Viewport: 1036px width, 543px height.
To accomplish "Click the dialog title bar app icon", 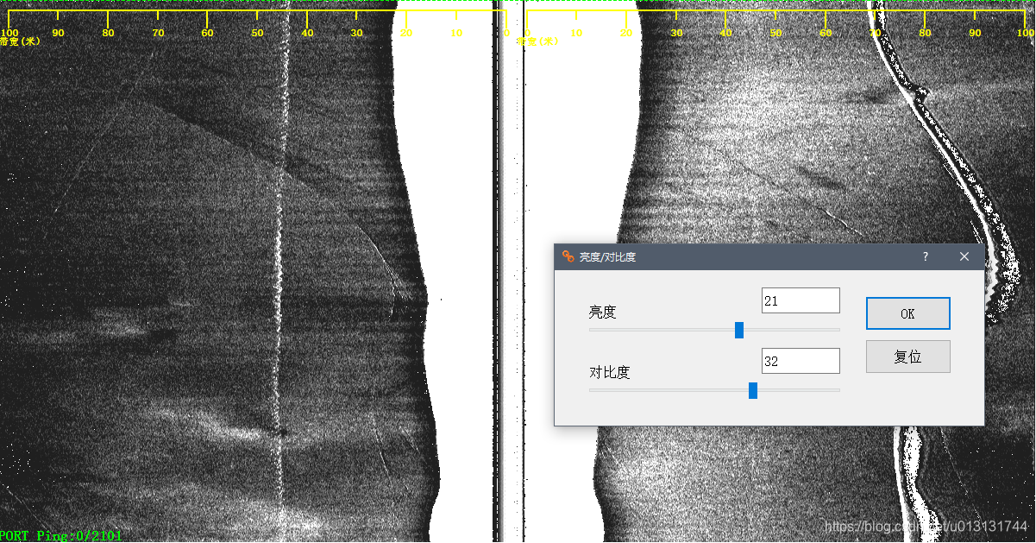I will 568,256.
